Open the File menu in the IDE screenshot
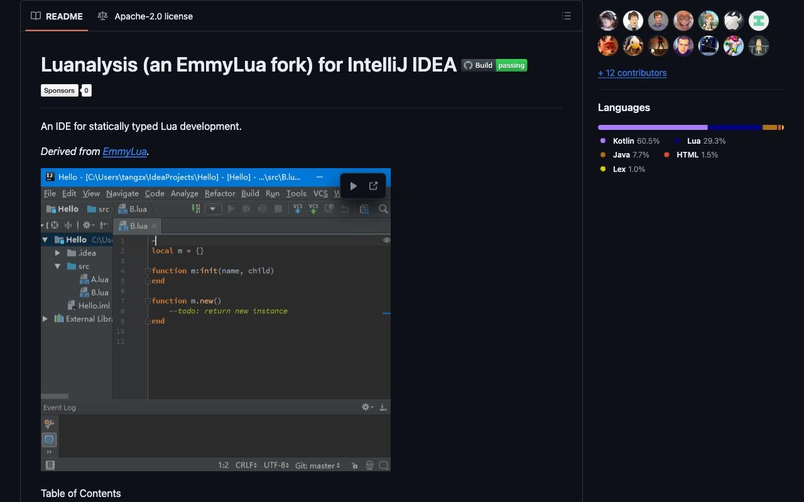Screen dimensions: 804x502 pos(50,193)
